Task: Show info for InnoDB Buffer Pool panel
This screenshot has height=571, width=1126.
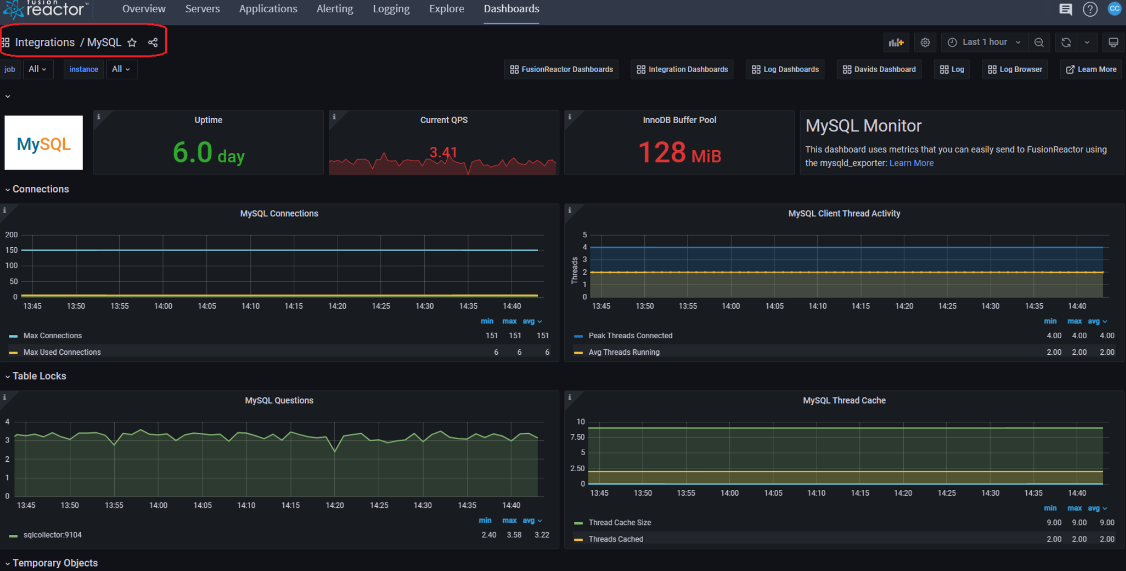Action: click(569, 116)
